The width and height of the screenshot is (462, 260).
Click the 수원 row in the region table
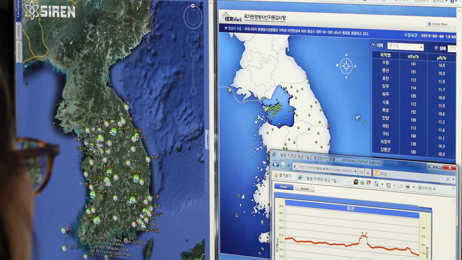click(414, 64)
